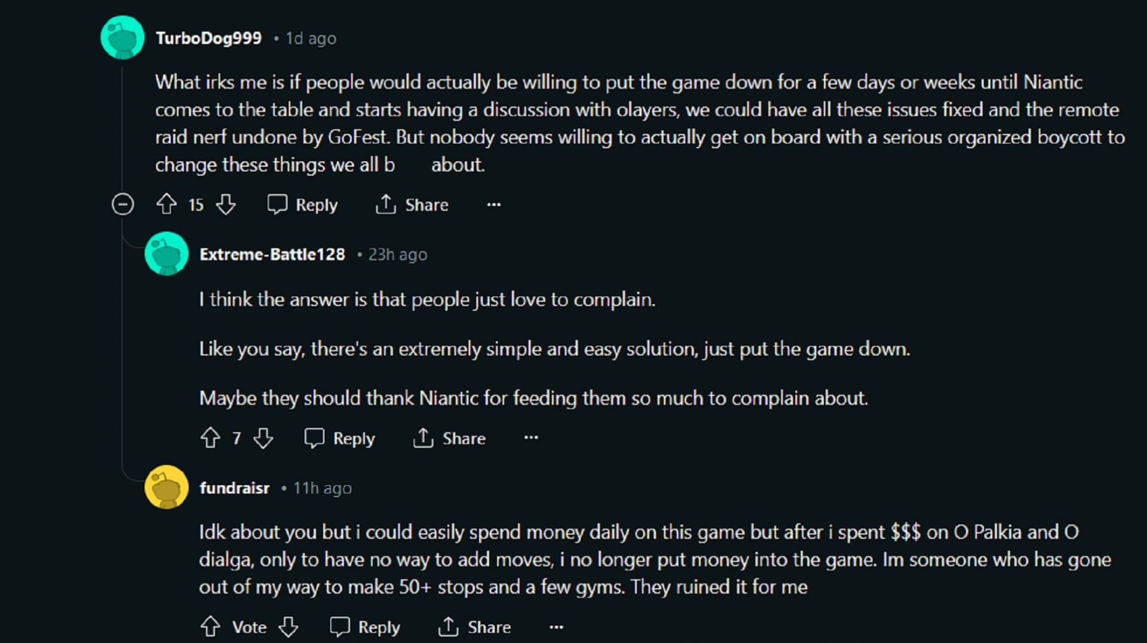
Task: Click fundraisr's yellow avatar
Action: (x=166, y=487)
